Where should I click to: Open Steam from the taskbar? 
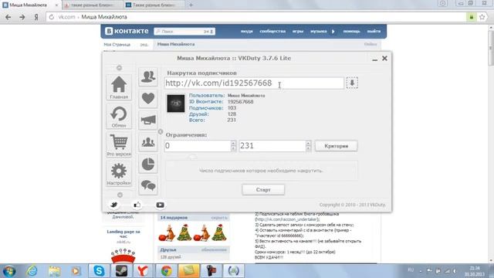[122, 271]
